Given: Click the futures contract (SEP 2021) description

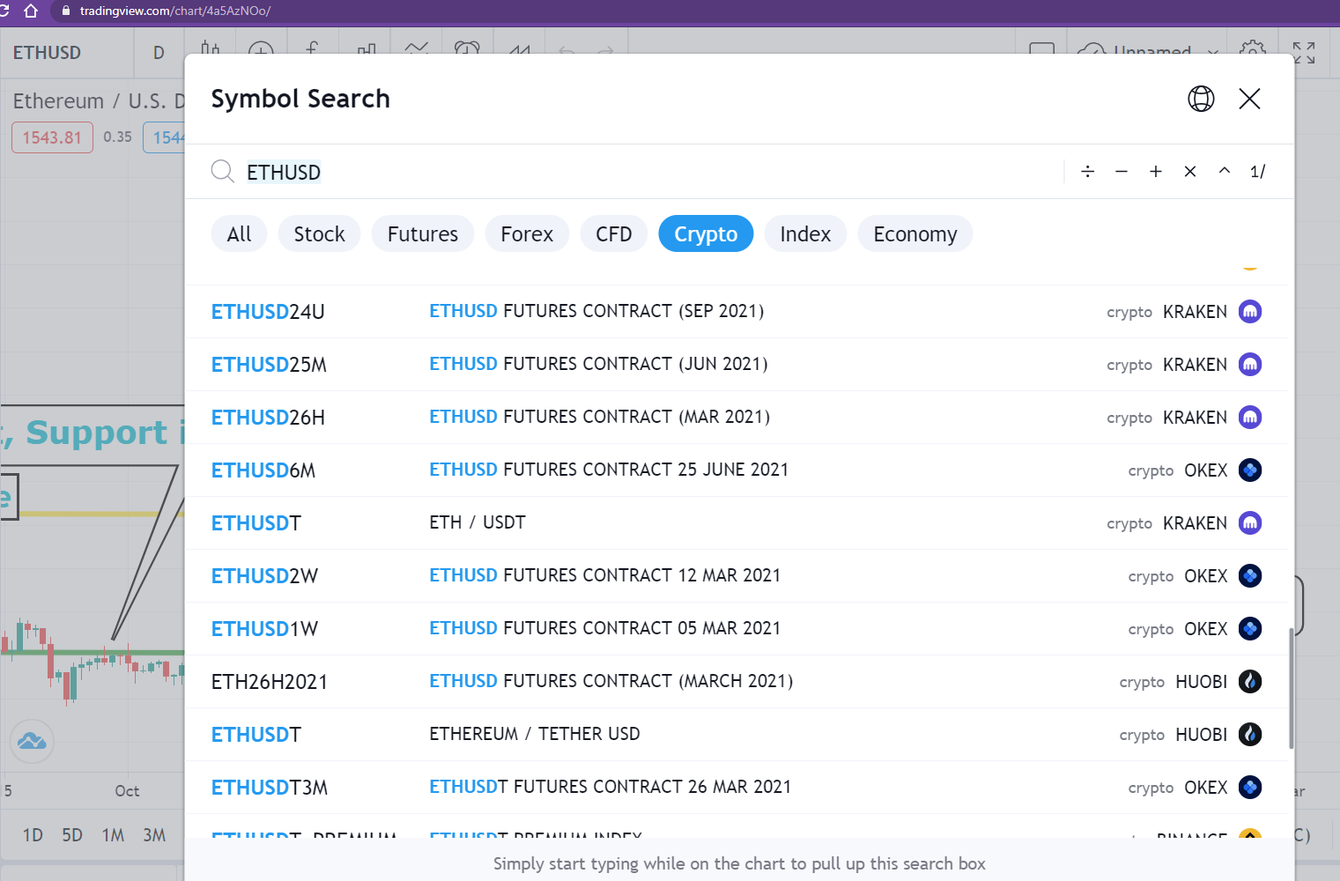Looking at the screenshot, I should click(596, 311).
